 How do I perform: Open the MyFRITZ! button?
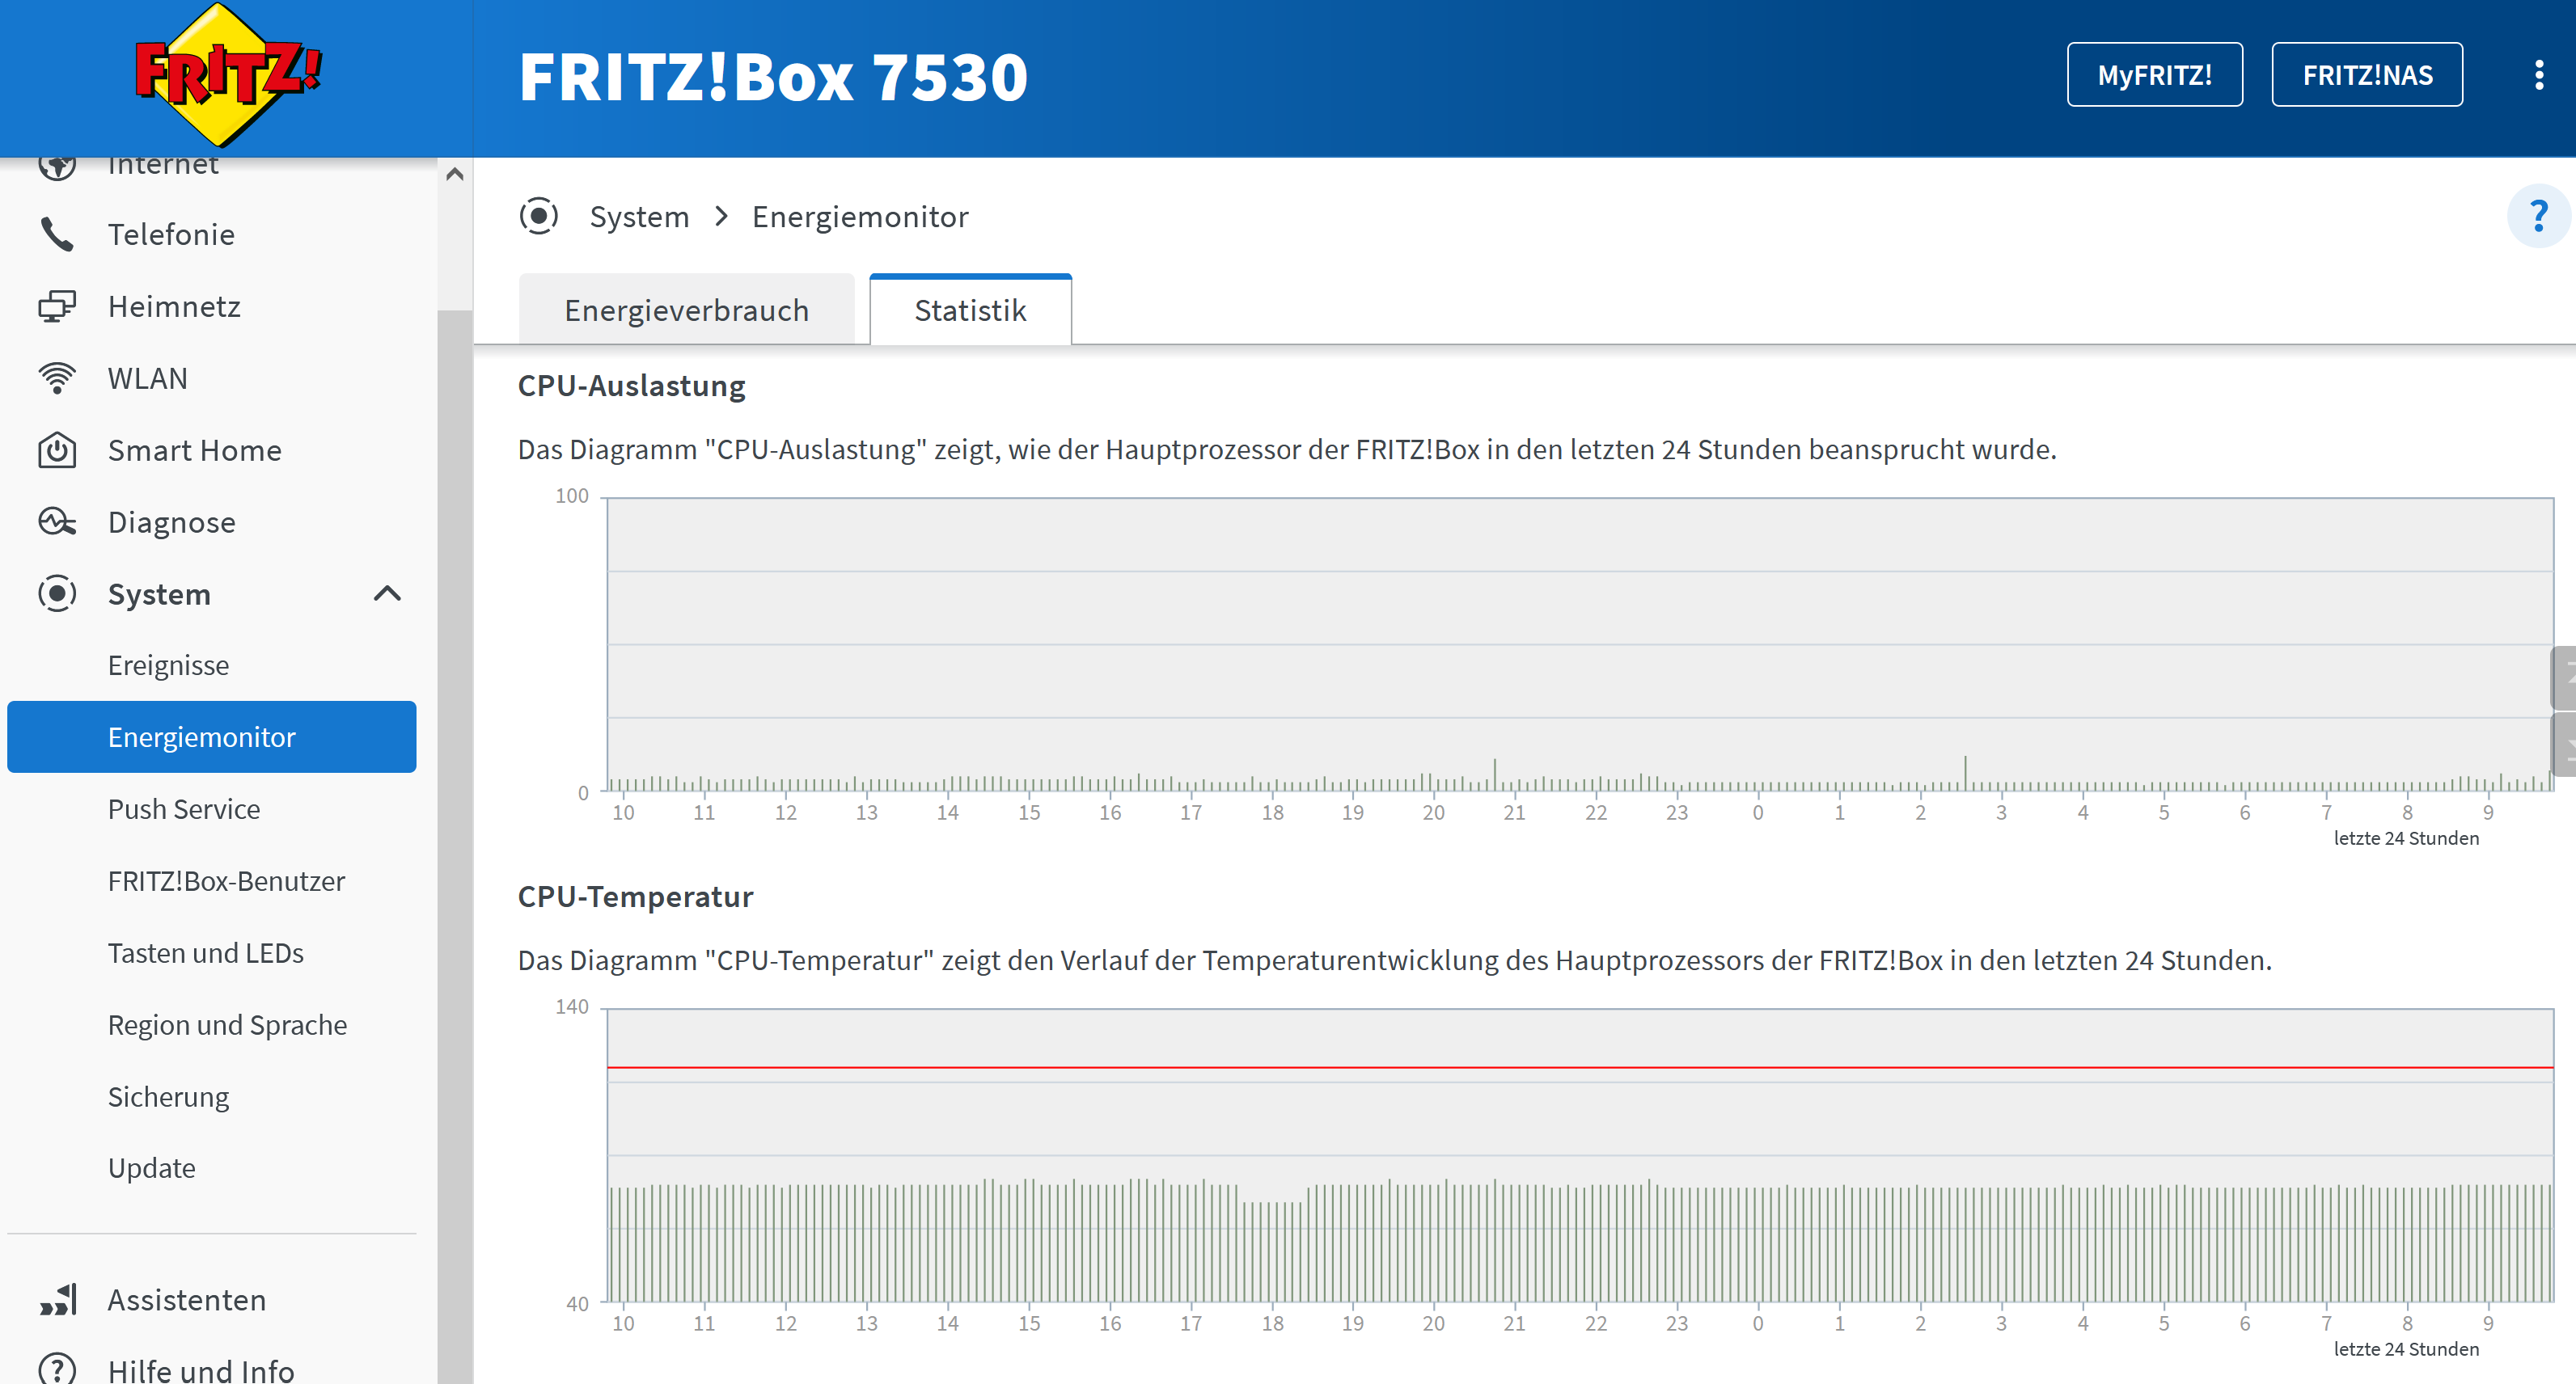(2153, 75)
